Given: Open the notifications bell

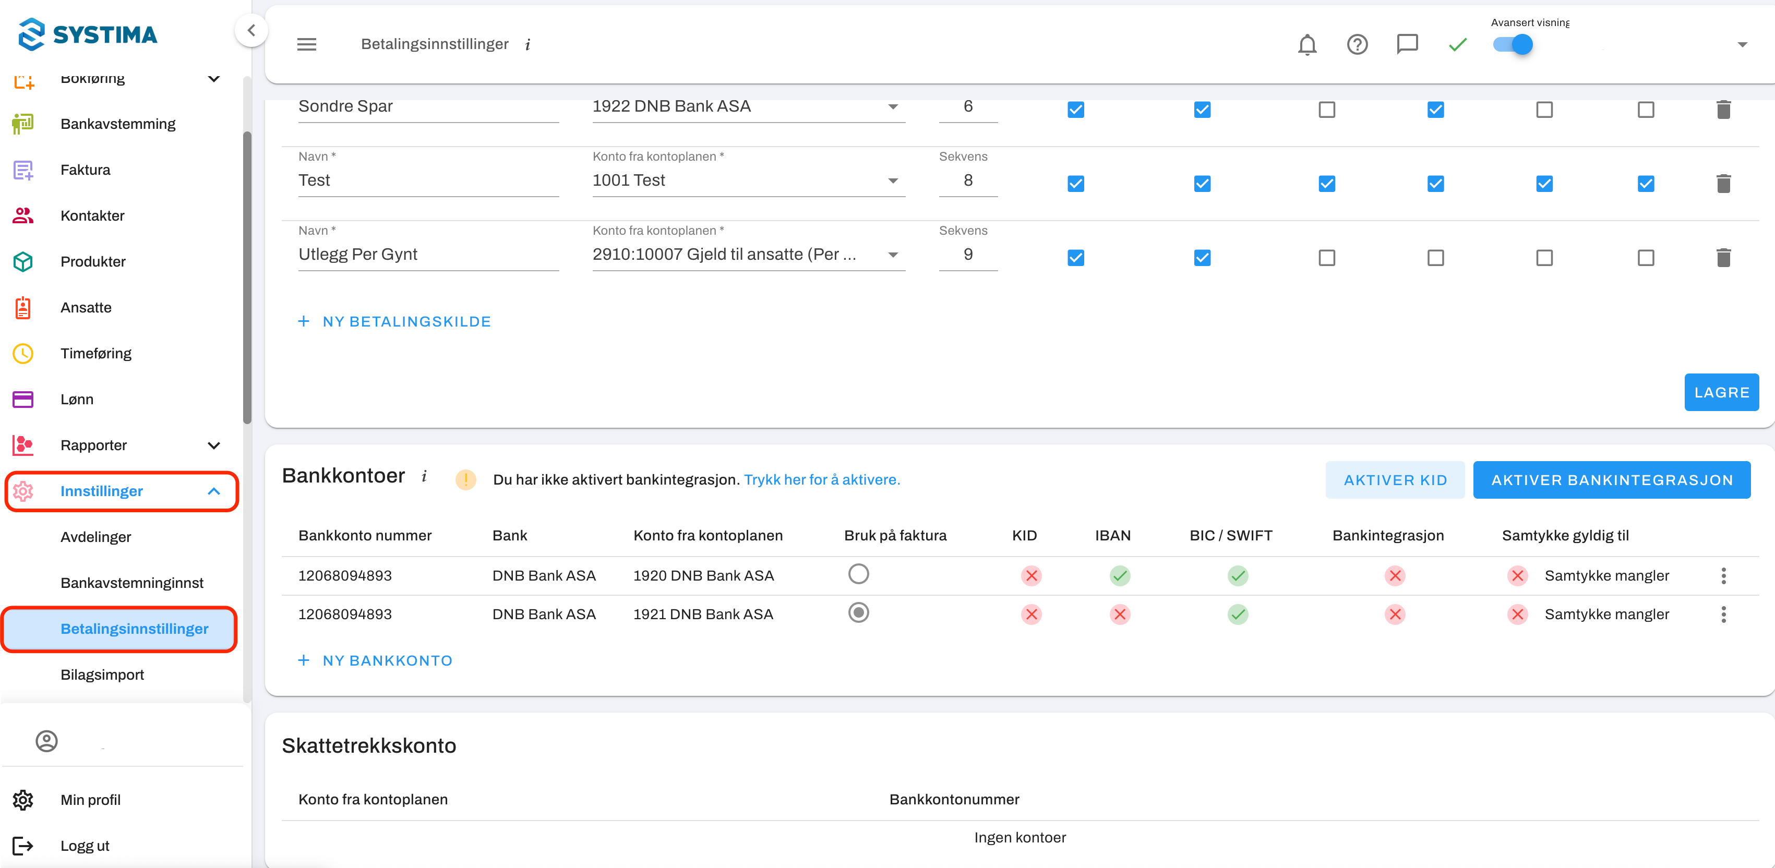Looking at the screenshot, I should (x=1306, y=45).
